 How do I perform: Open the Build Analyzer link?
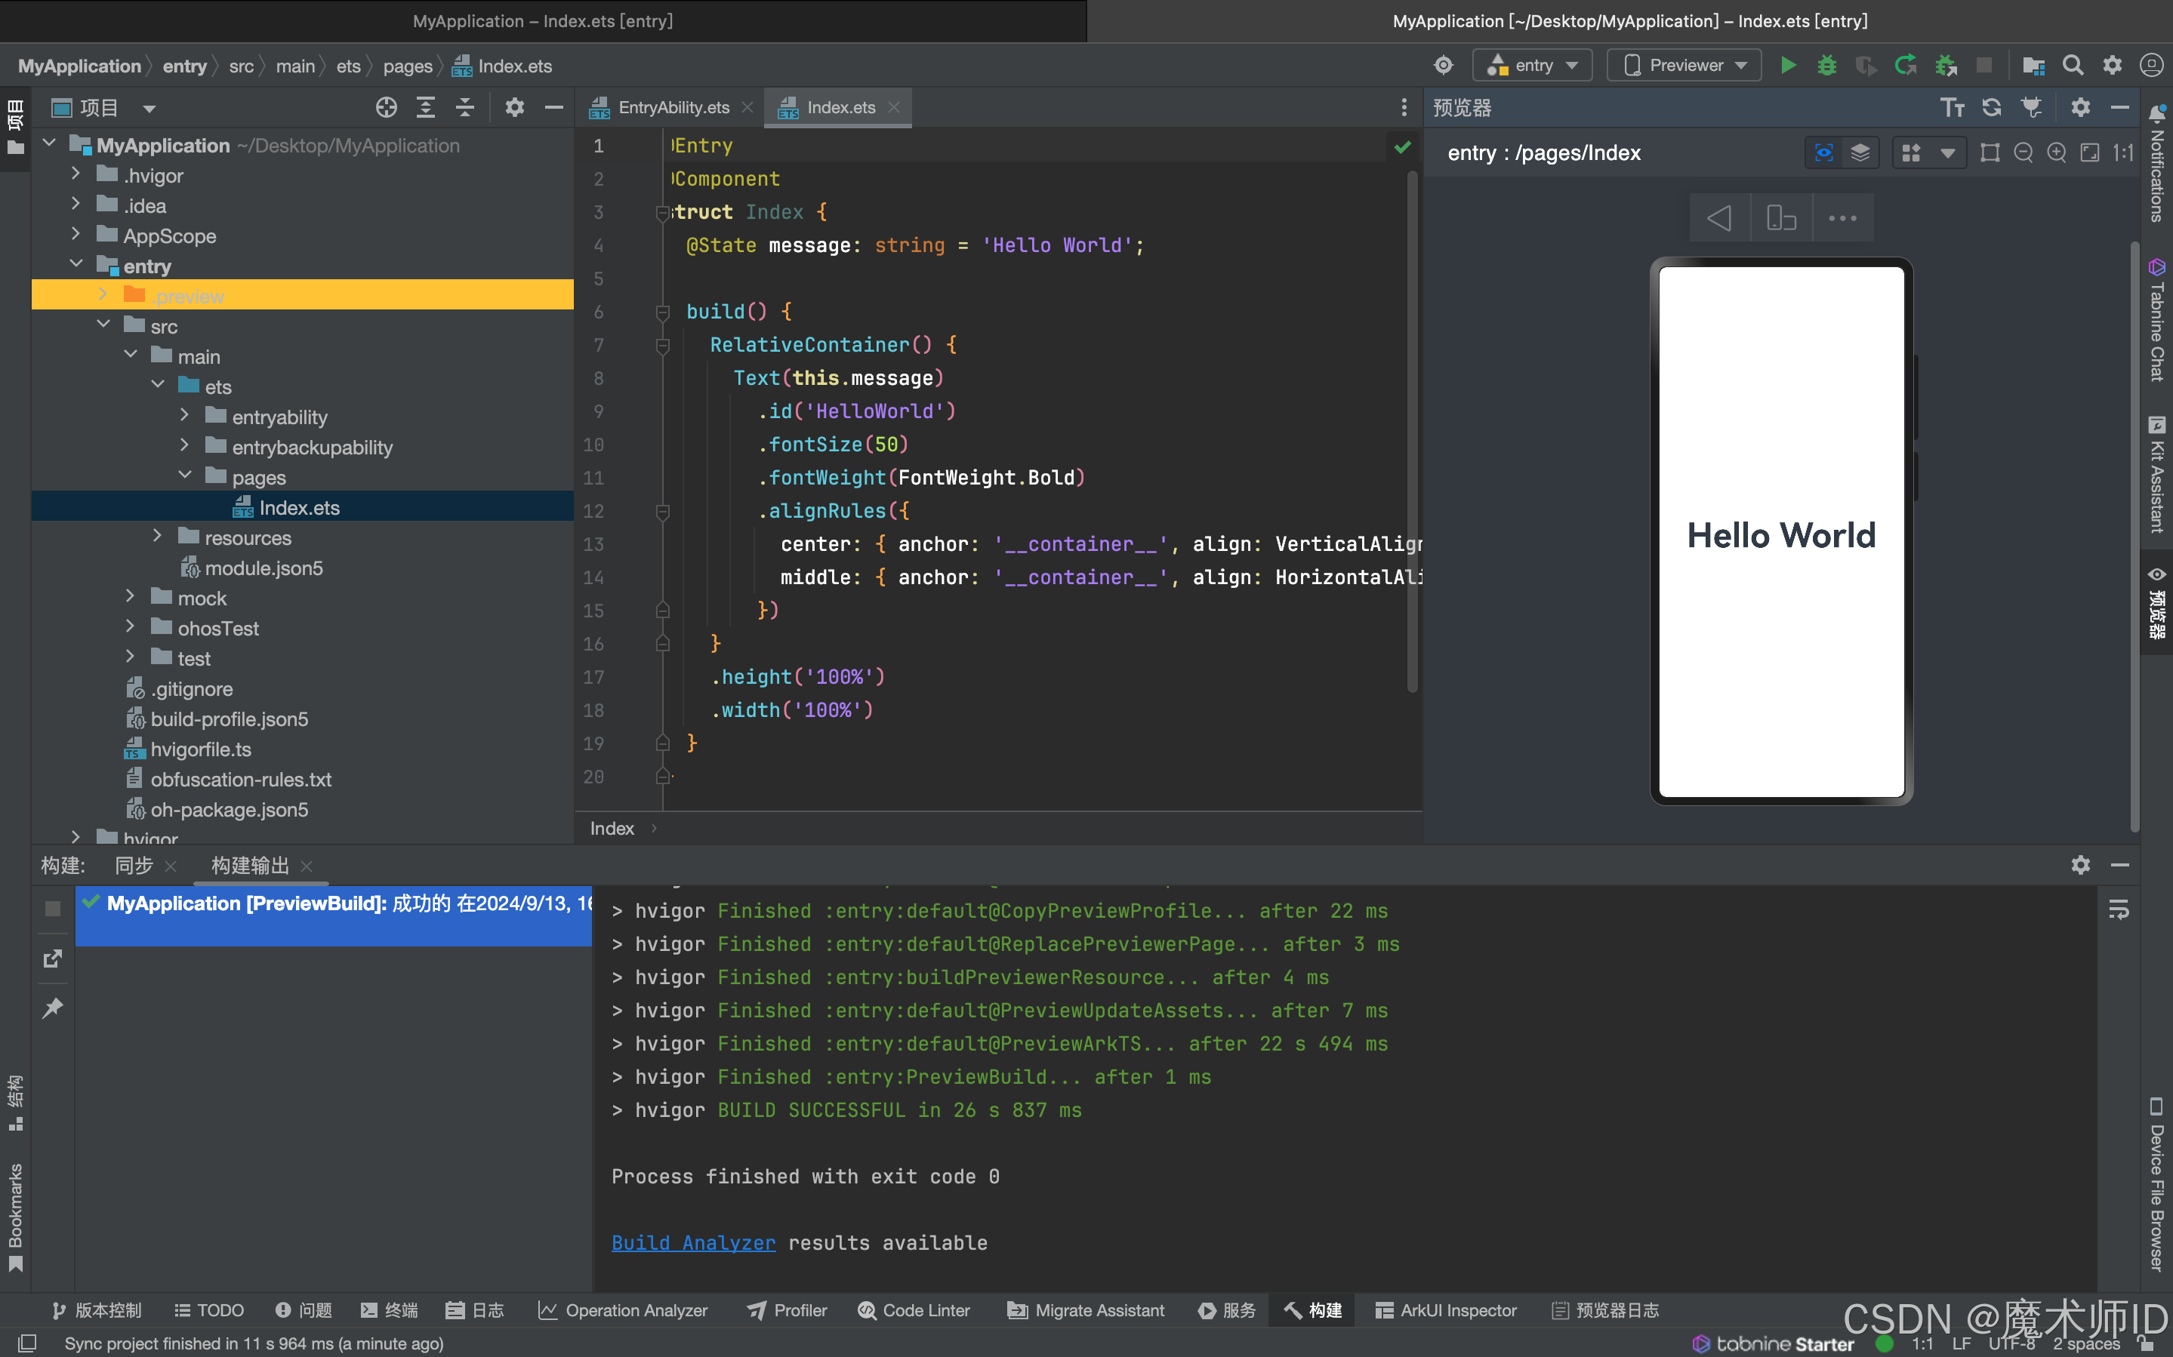coord(693,1243)
